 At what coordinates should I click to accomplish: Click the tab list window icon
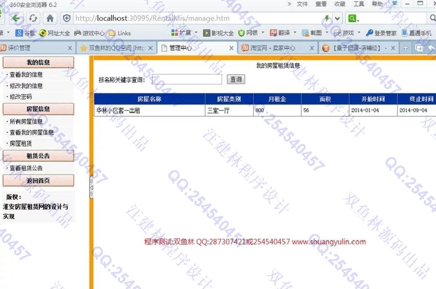[x=419, y=48]
